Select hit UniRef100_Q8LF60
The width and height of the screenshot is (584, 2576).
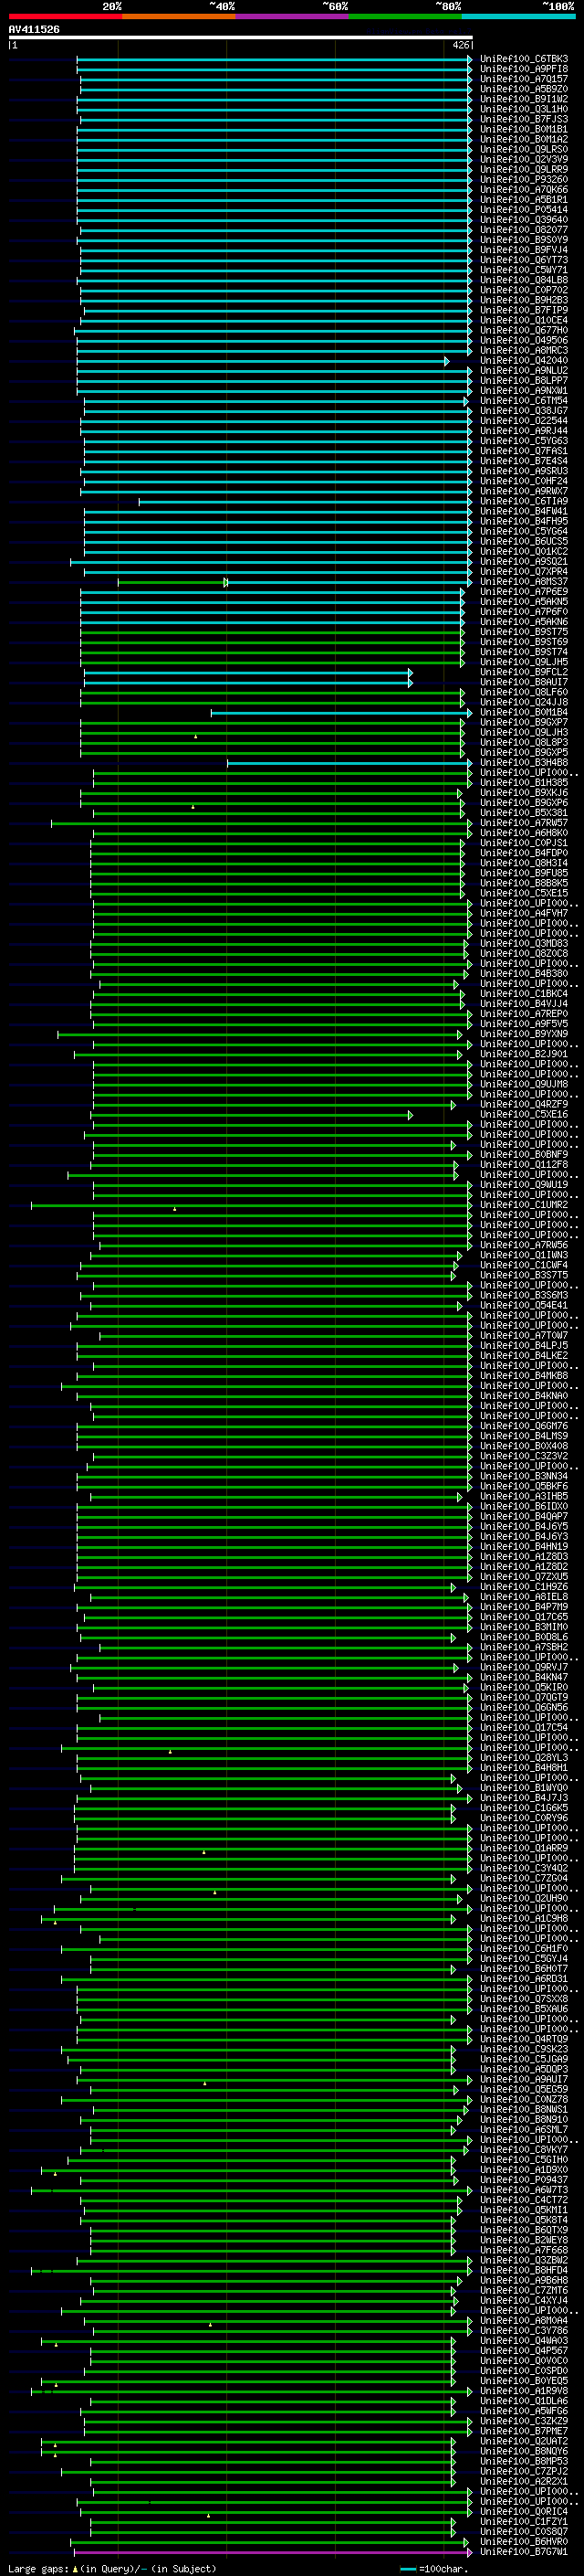[x=524, y=693]
